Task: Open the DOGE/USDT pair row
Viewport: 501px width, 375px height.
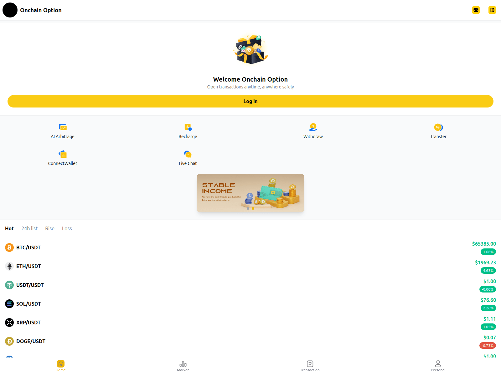Action: [x=250, y=341]
